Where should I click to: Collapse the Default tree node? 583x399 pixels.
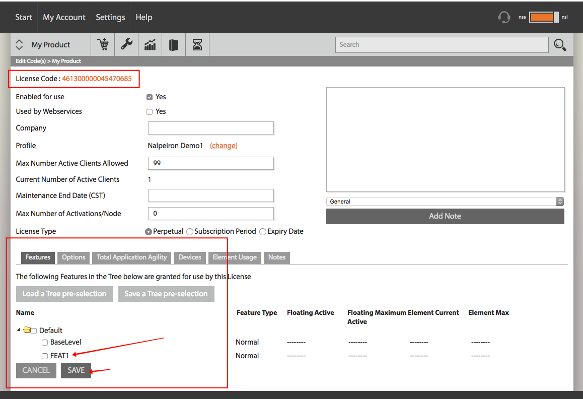[x=19, y=330]
